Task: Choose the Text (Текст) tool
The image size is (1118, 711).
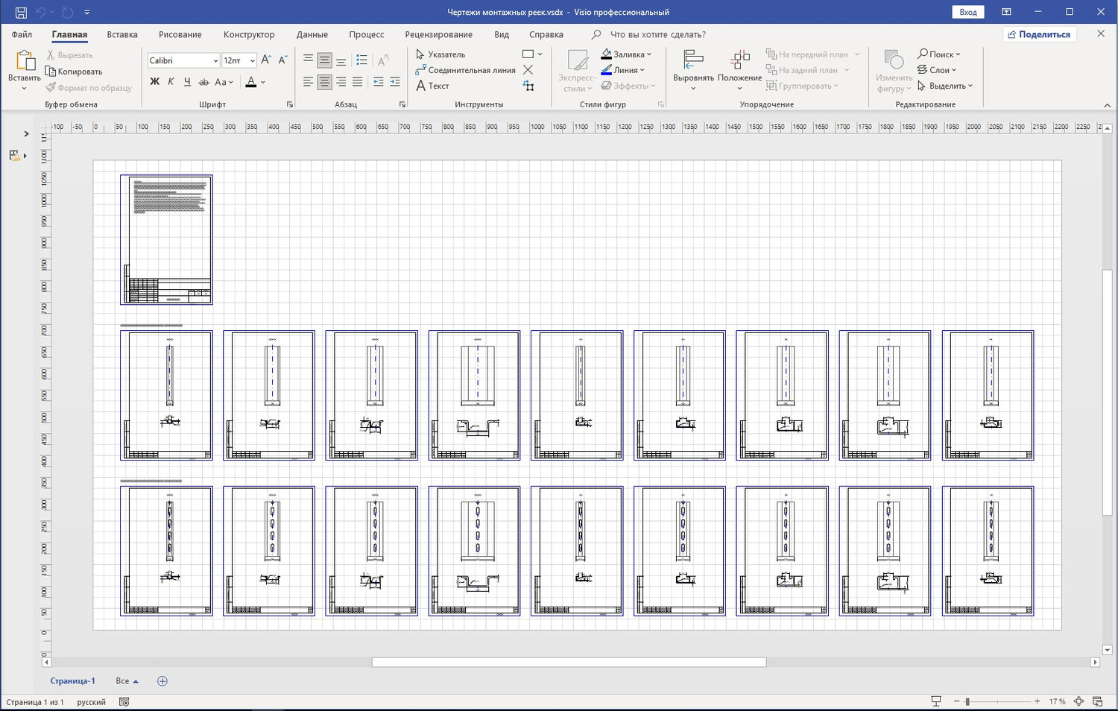Action: click(x=432, y=86)
